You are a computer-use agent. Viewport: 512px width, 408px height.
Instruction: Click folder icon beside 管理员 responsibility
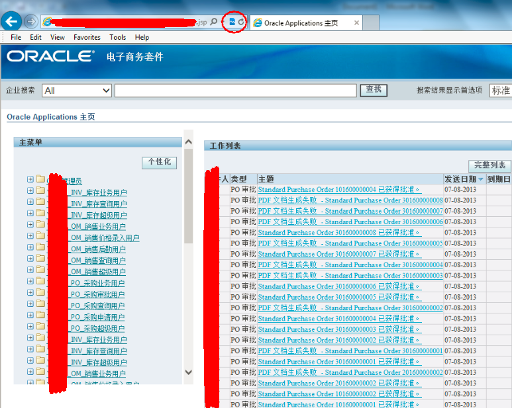pos(40,179)
